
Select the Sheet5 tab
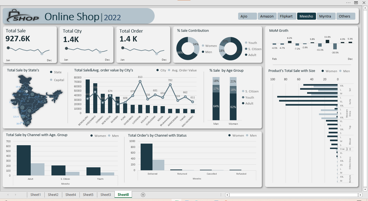88,195
